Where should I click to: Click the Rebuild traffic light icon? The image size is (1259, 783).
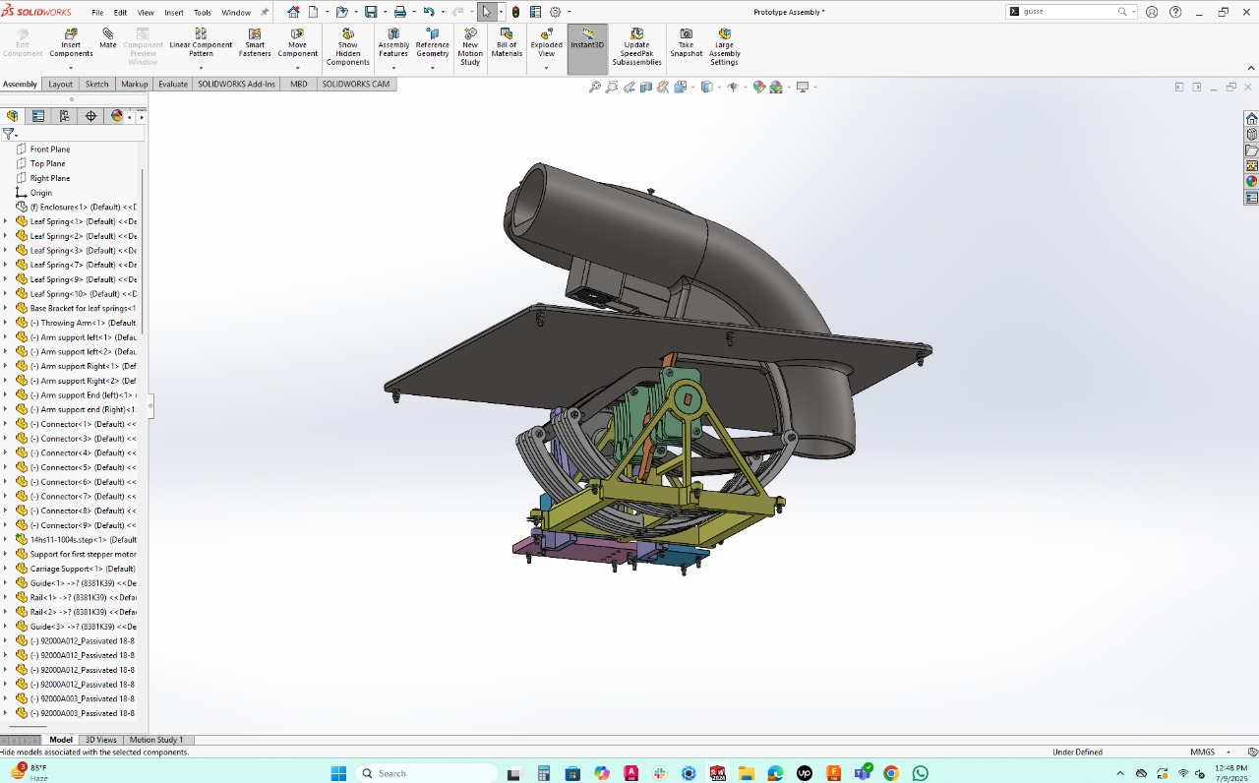tap(515, 12)
